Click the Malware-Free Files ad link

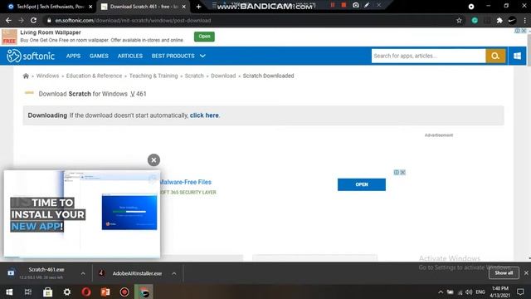click(186, 182)
